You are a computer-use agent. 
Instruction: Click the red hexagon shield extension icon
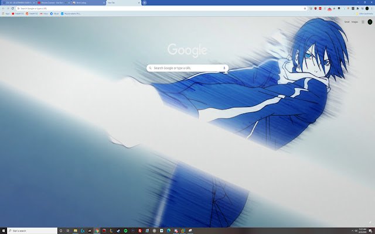315,8
